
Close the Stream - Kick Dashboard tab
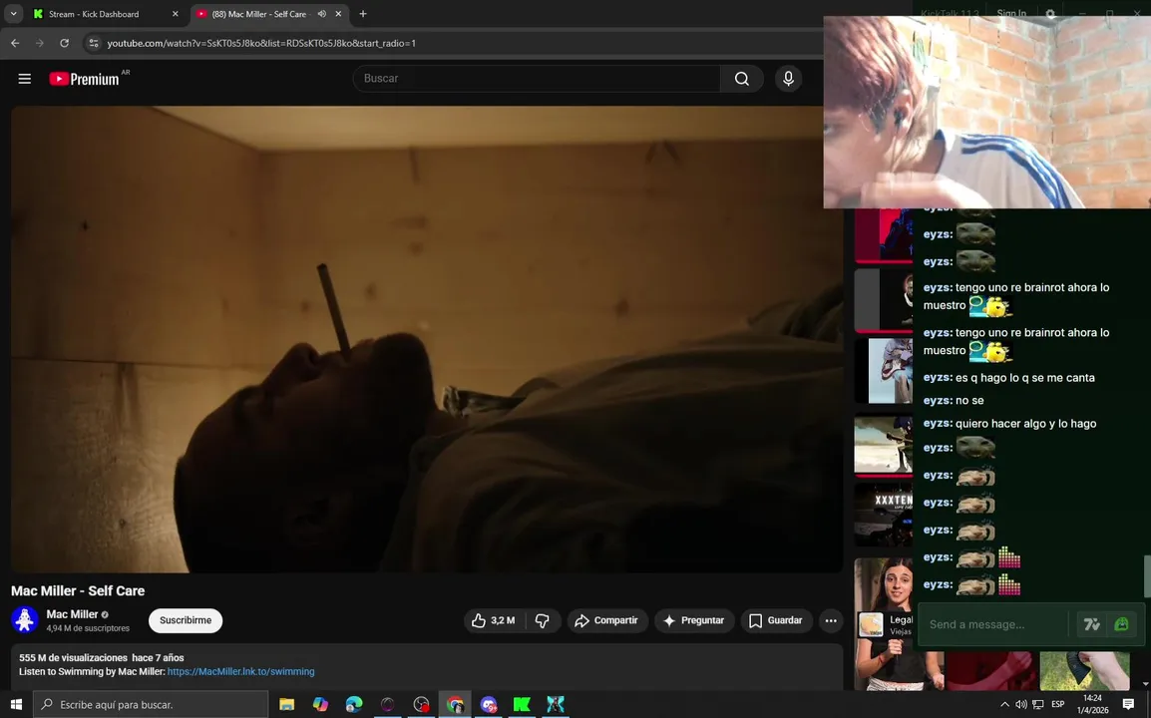coord(176,14)
